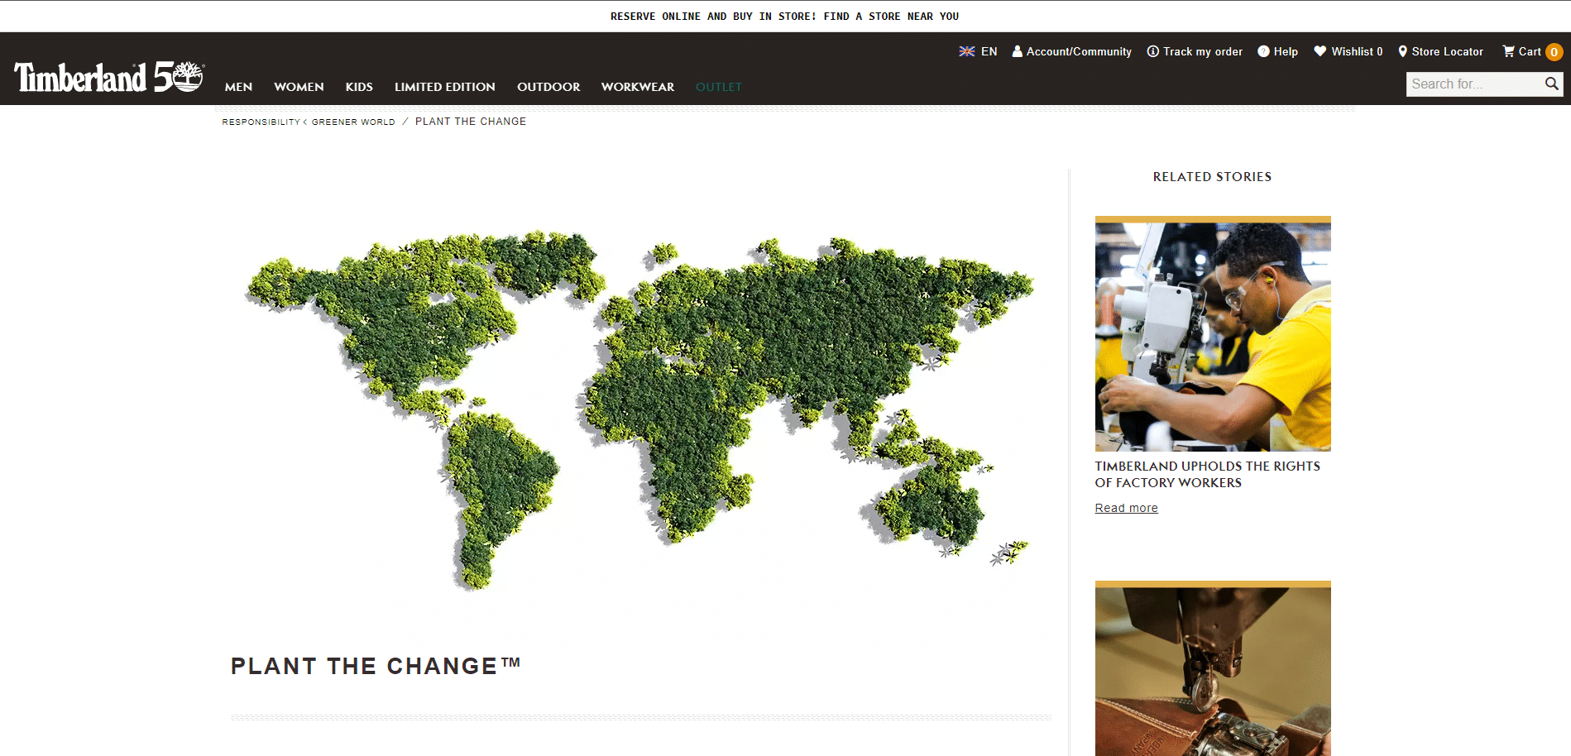This screenshot has width=1571, height=756.
Task: Open the Help link
Action: coord(1286,51)
